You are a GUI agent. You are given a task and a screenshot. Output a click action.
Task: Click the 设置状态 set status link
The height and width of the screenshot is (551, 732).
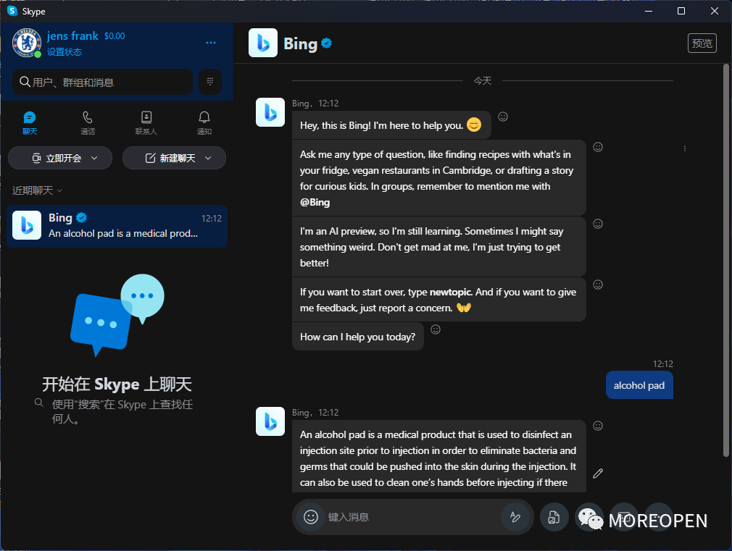[x=65, y=52]
